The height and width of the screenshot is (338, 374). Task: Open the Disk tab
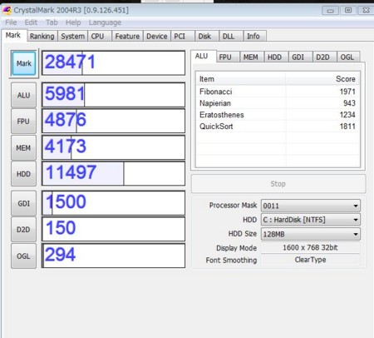(204, 37)
